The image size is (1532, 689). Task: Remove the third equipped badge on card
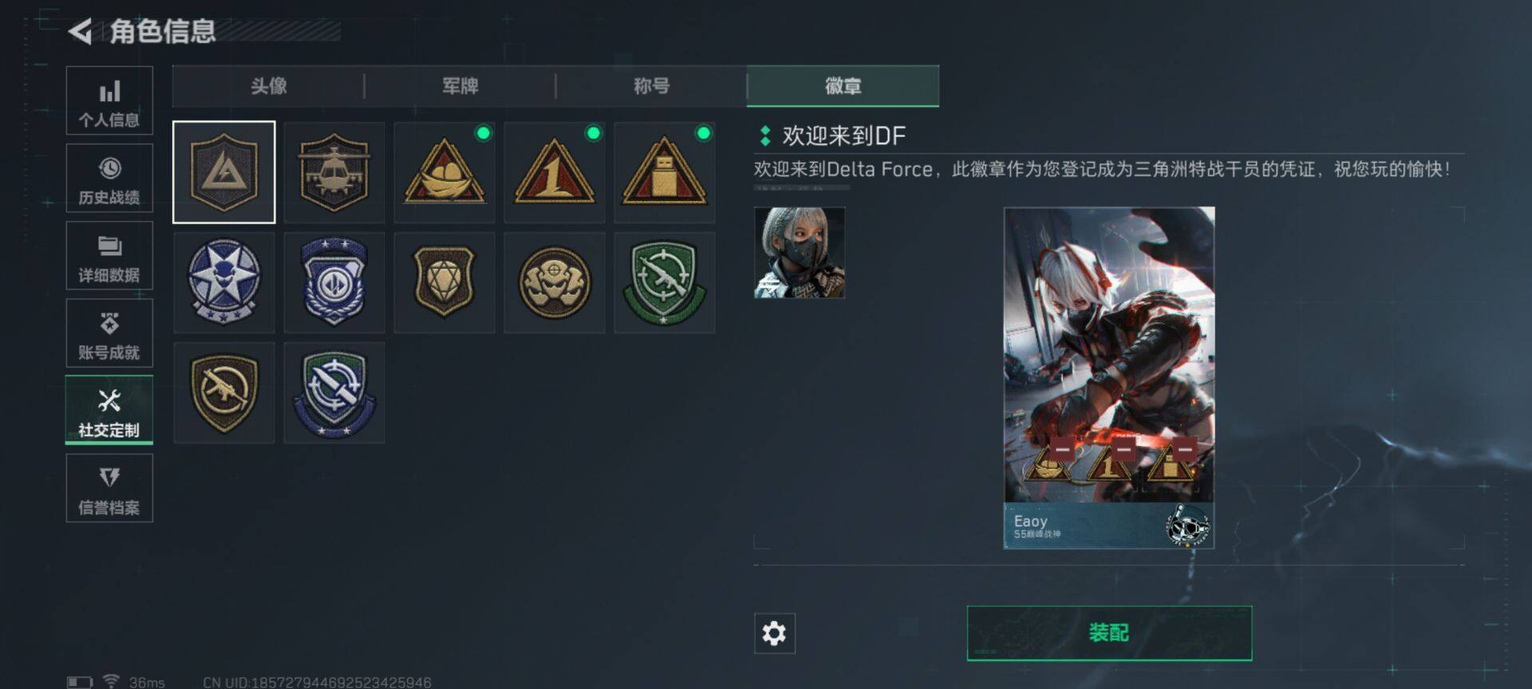pyautogui.click(x=1185, y=449)
